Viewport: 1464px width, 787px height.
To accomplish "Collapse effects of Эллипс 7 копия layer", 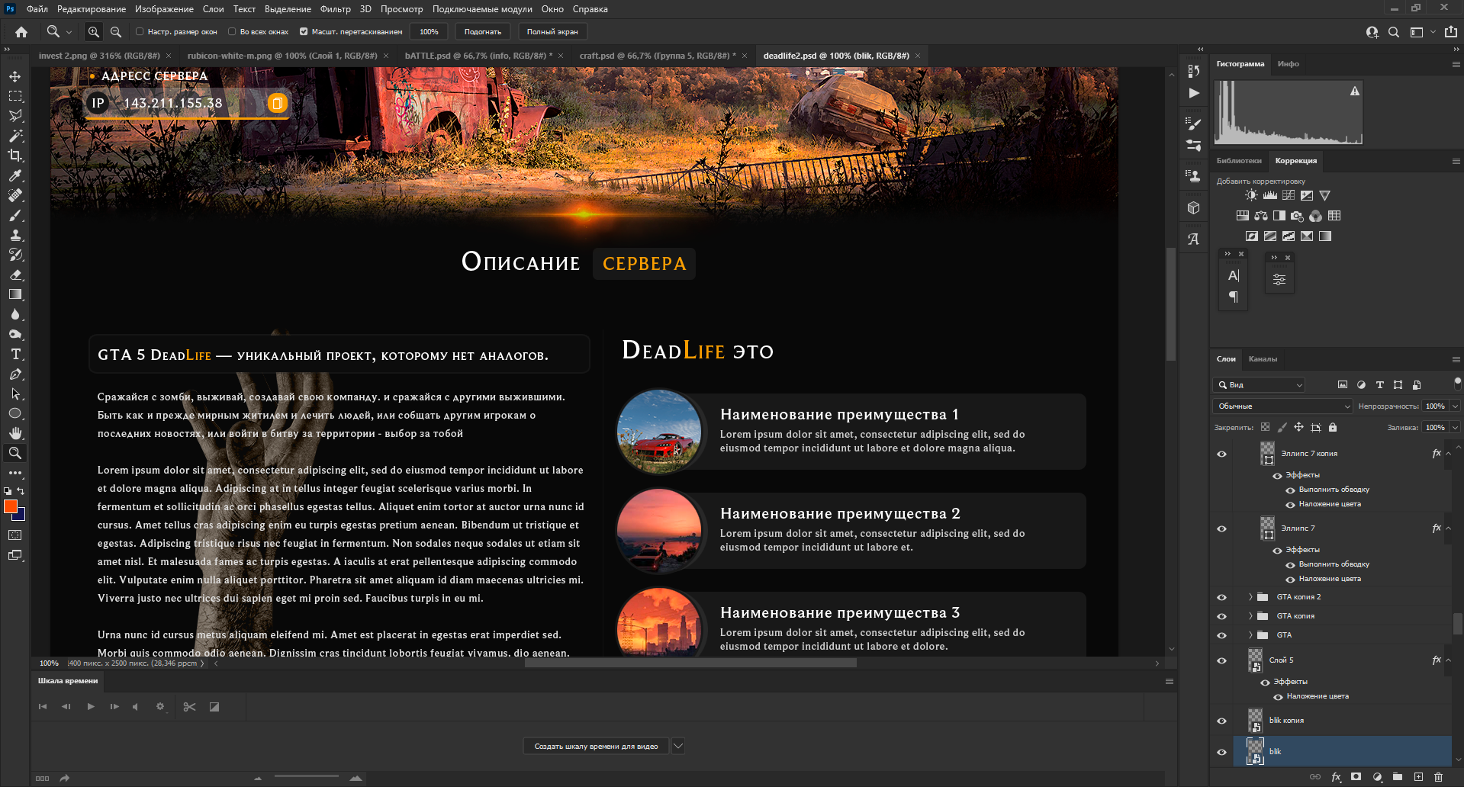I will click(1448, 454).
